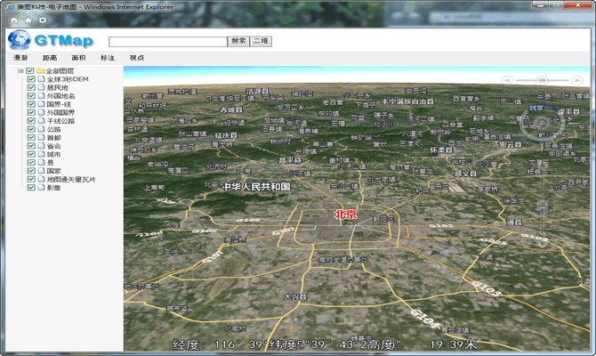This screenshot has height=356, width=596.
Task: Switch to 二维 view button
Action: tap(261, 41)
